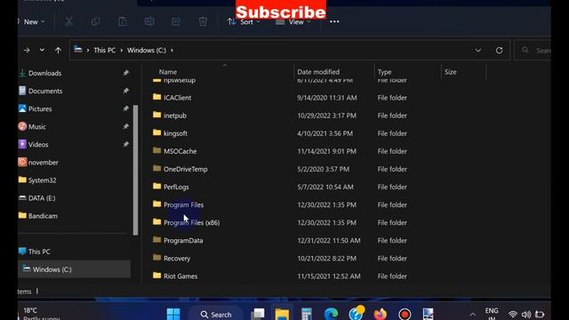Click the ICAClient folder icon
Viewport: 569px width, 320px height.
[156, 97]
